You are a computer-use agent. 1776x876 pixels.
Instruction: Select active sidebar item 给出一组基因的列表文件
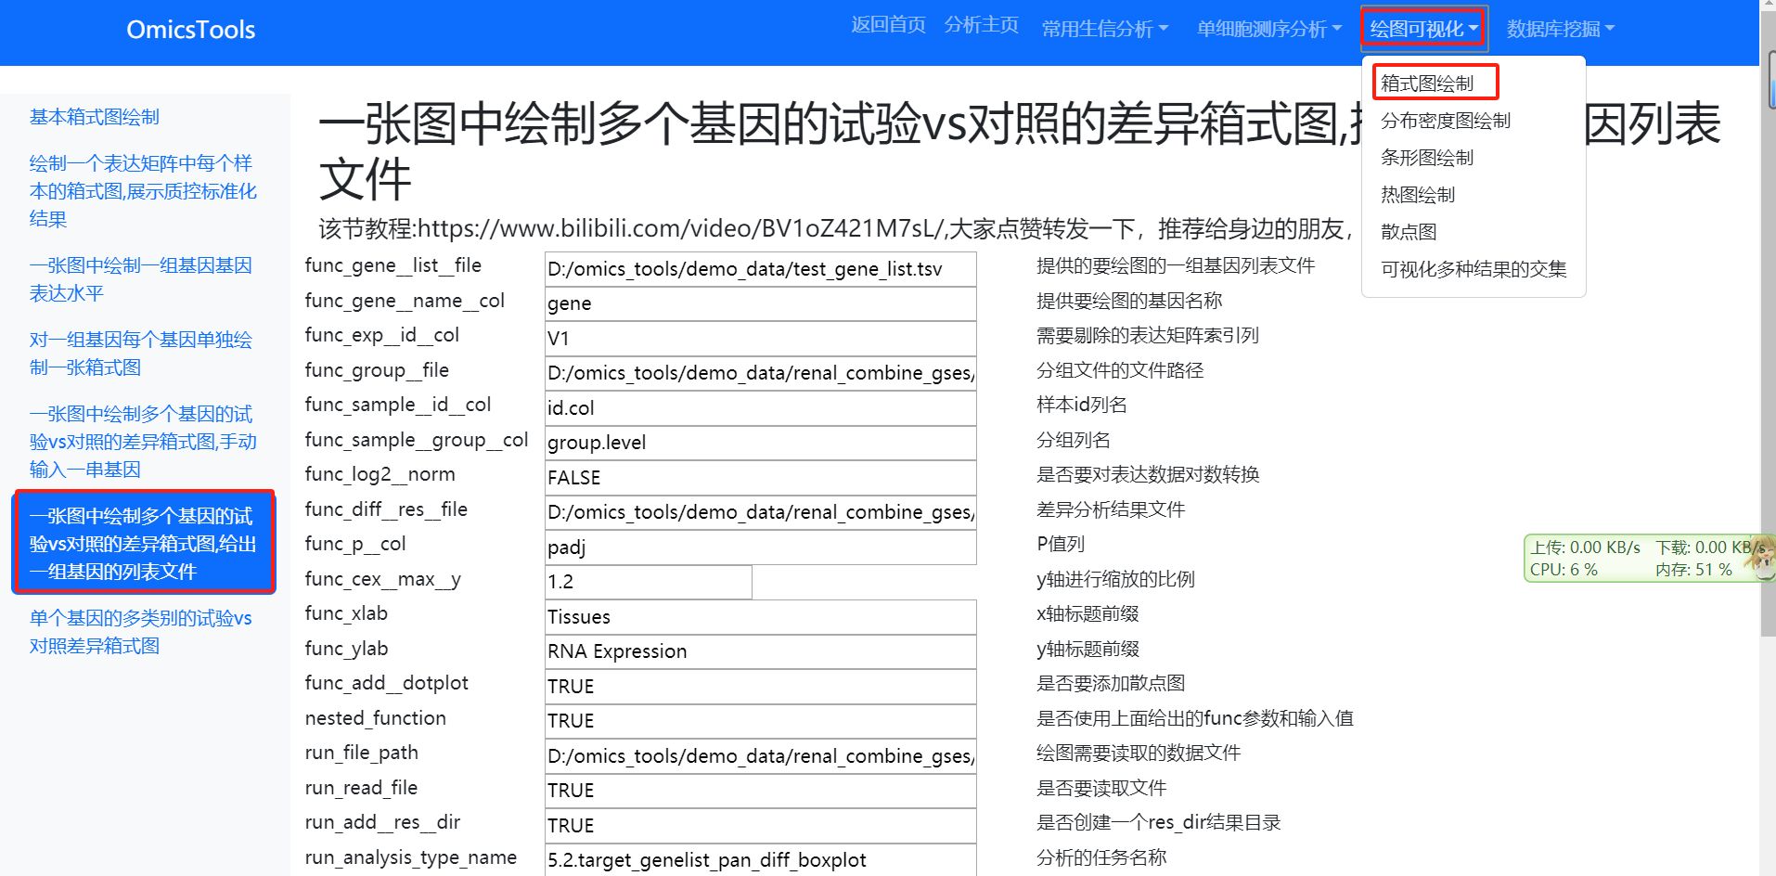click(144, 543)
